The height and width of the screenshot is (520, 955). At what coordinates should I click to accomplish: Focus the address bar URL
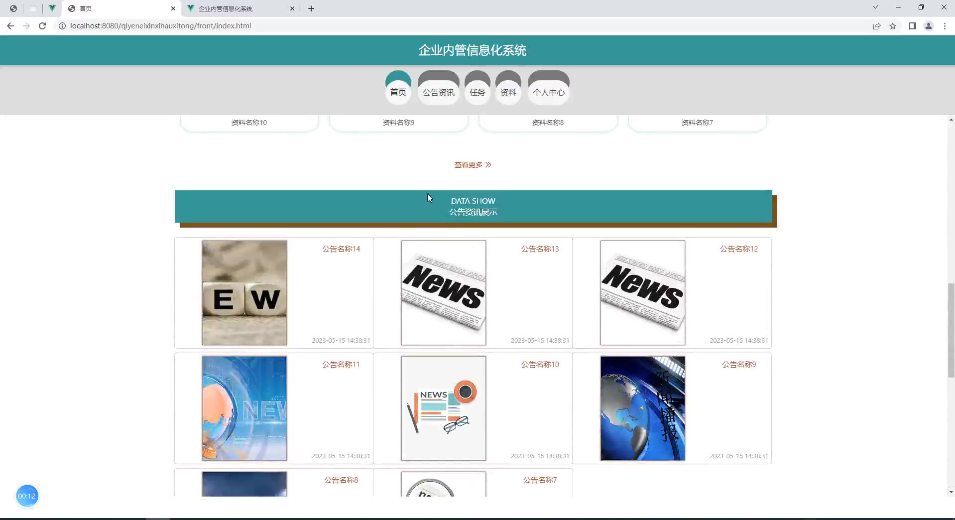click(160, 26)
